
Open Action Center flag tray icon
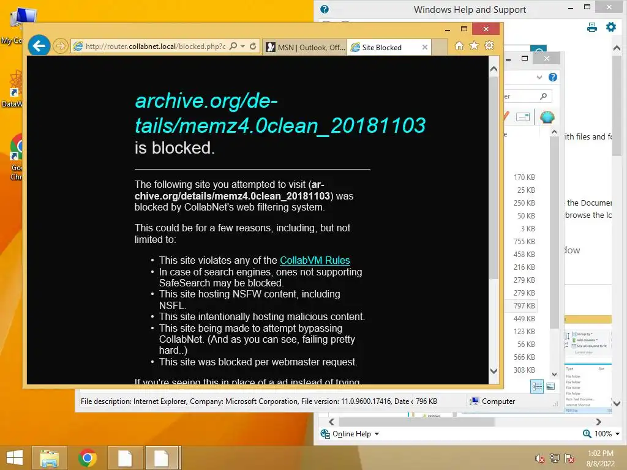pos(569,458)
